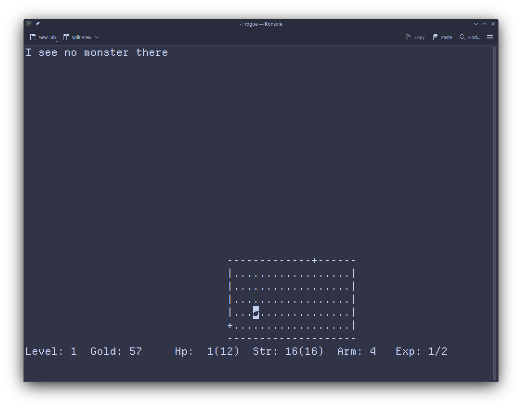The width and height of the screenshot is (522, 410).
Task: Expand the Split View chevron dropdown
Action: point(97,37)
